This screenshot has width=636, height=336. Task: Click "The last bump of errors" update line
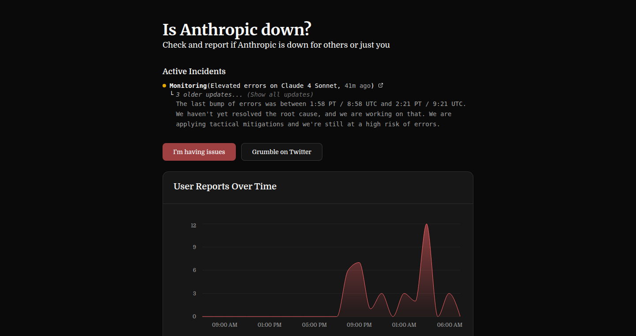pos(321,104)
